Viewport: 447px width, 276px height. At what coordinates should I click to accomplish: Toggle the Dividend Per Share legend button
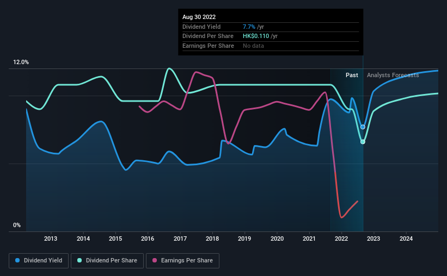[107, 261]
